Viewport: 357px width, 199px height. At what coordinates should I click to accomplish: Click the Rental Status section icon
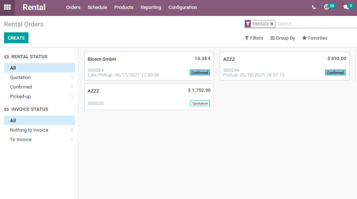click(6, 57)
